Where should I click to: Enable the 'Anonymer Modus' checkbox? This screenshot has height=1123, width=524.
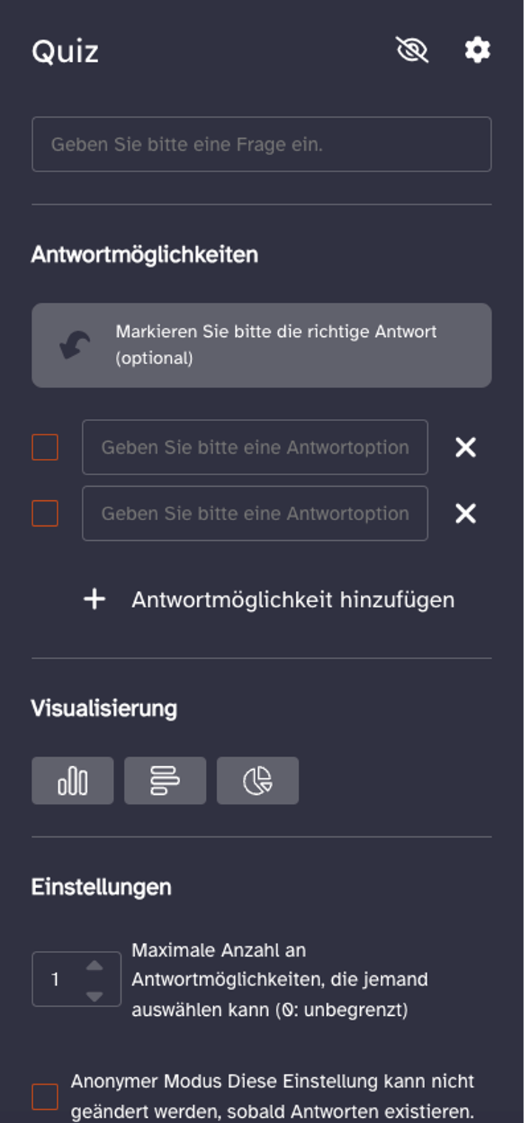tap(45, 1097)
